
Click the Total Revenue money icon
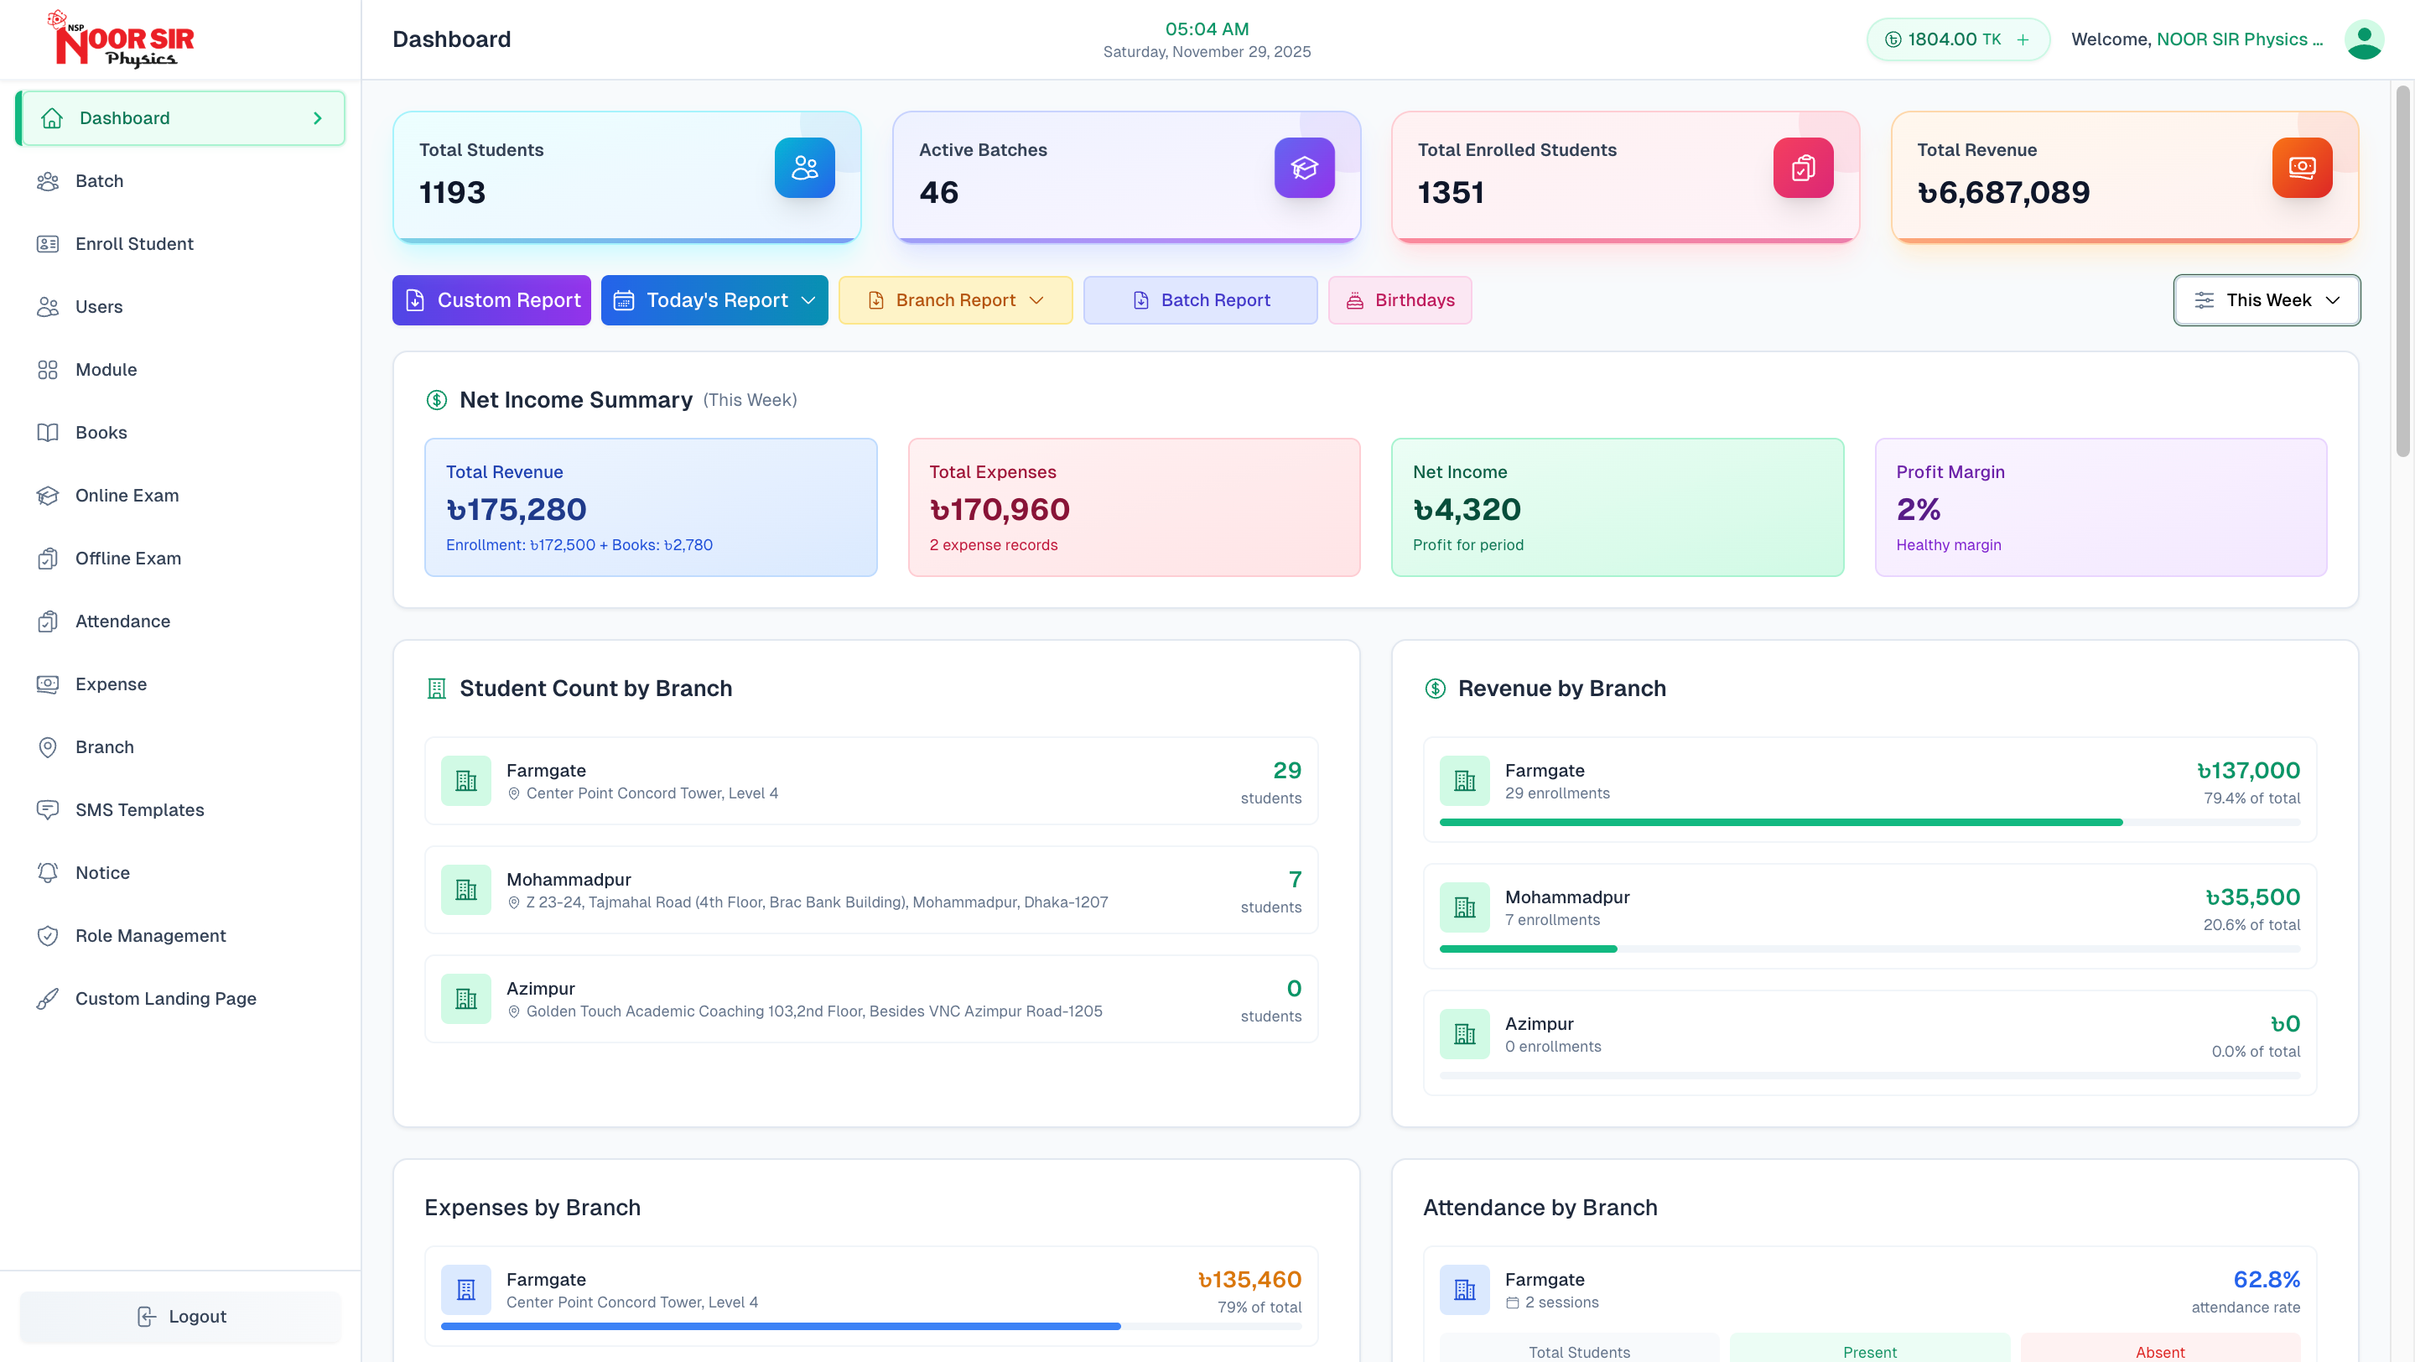coord(2302,168)
